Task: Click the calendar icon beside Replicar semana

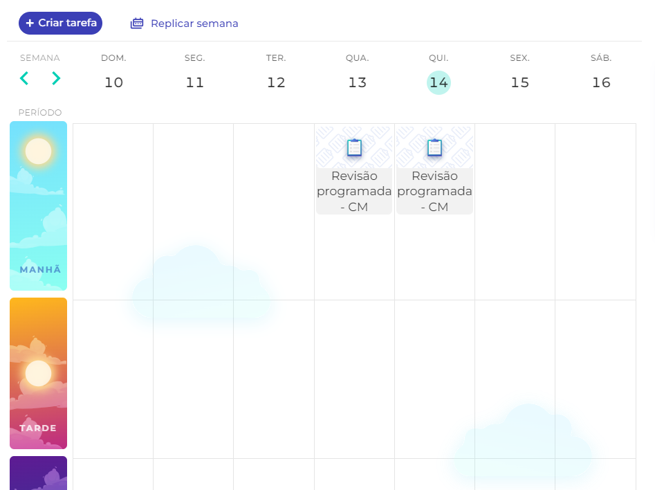Action: click(137, 24)
